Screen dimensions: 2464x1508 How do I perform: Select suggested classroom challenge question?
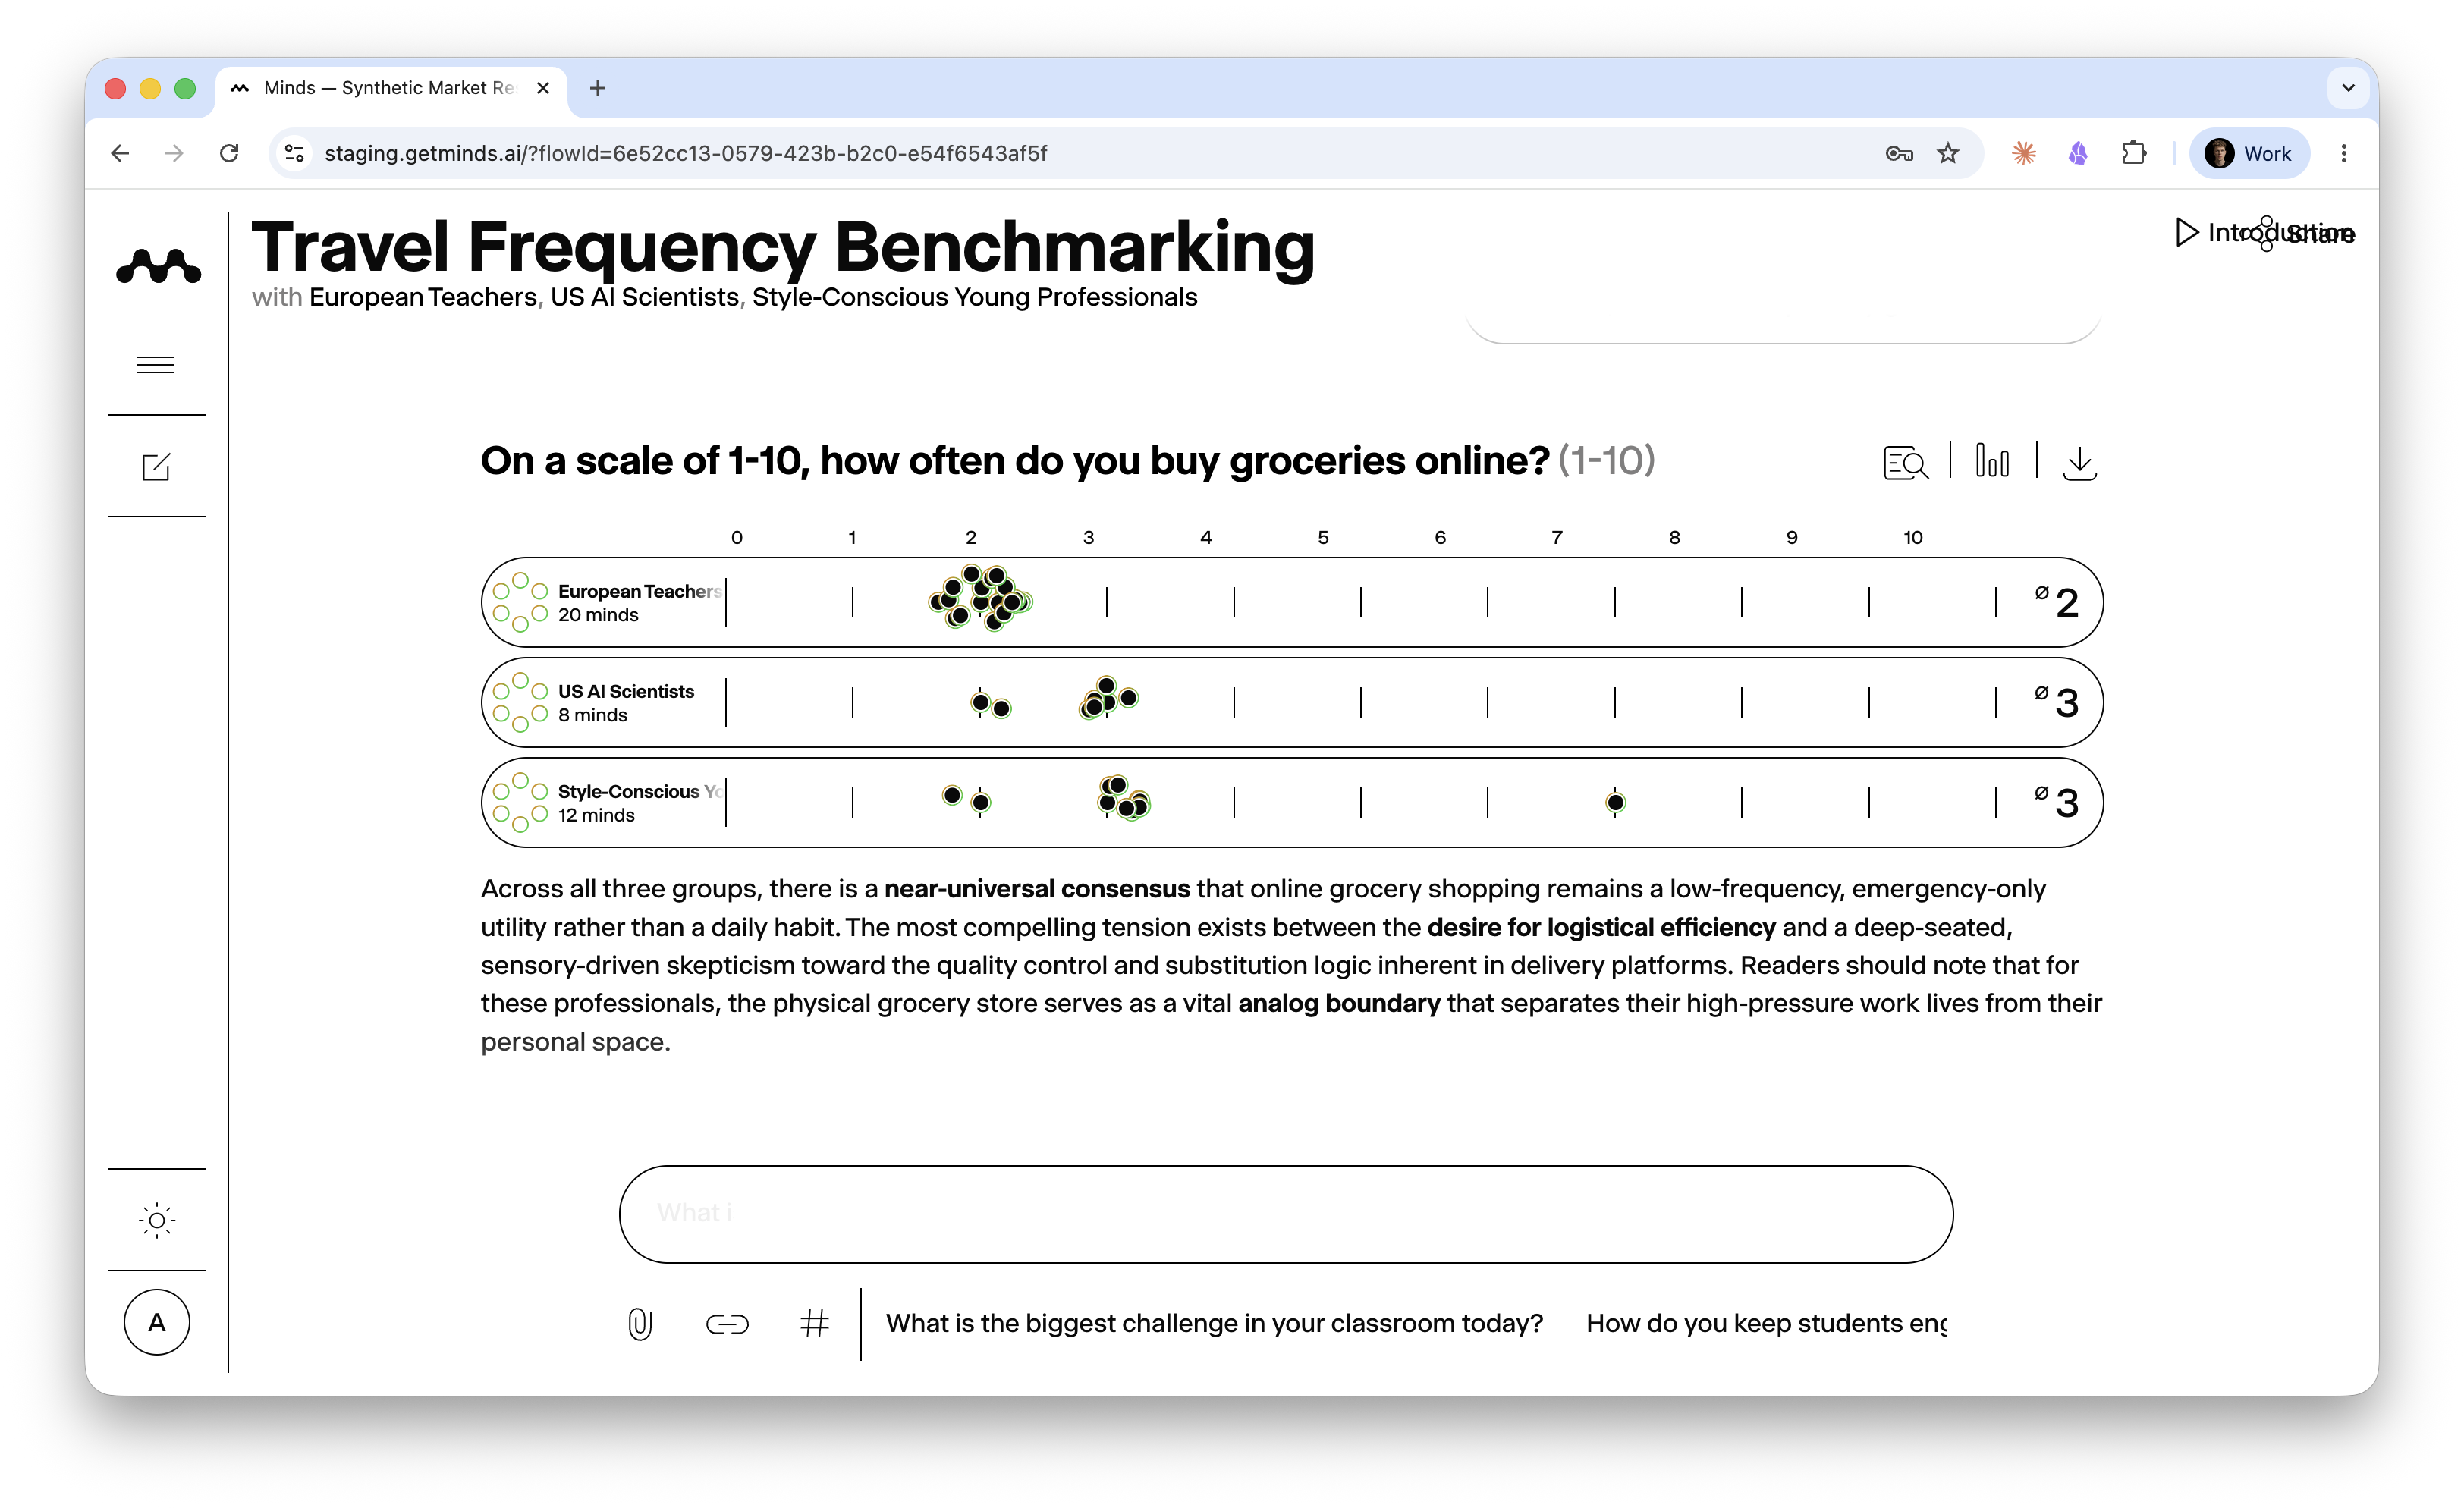[1214, 1323]
